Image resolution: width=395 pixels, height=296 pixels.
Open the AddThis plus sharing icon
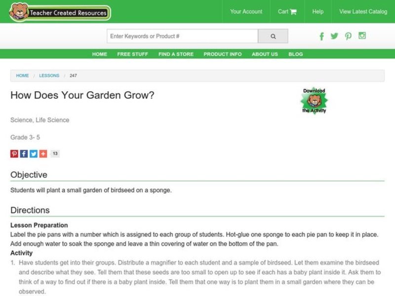[42, 153]
